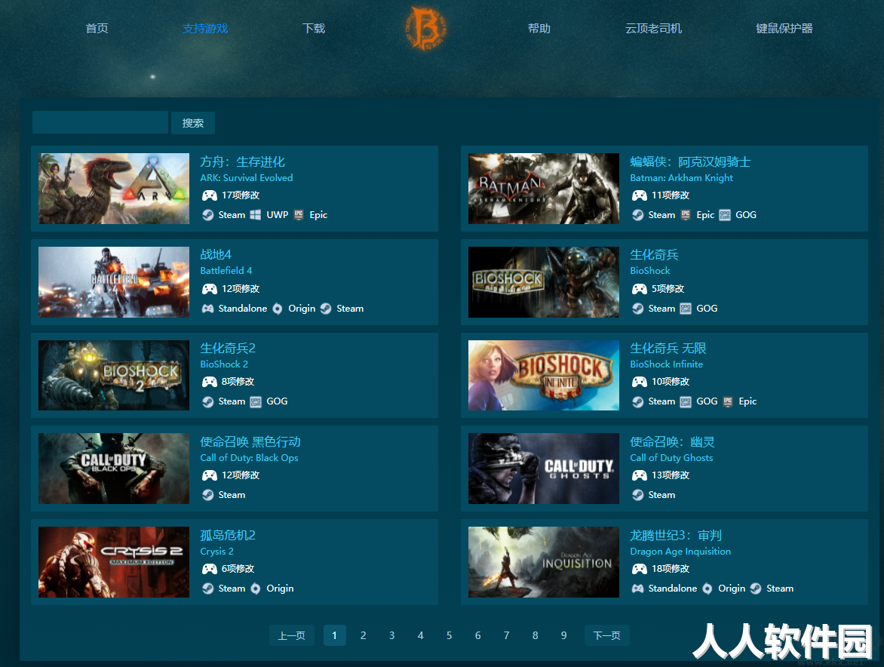The width and height of the screenshot is (884, 667).
Task: Click the 上一页 previous page button
Action: pos(291,635)
